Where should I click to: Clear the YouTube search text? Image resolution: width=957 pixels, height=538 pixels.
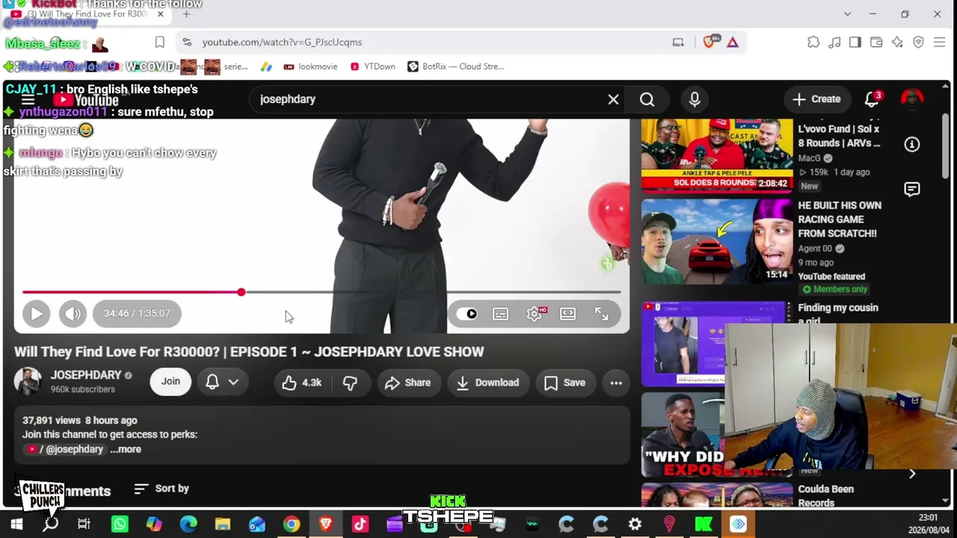click(613, 99)
